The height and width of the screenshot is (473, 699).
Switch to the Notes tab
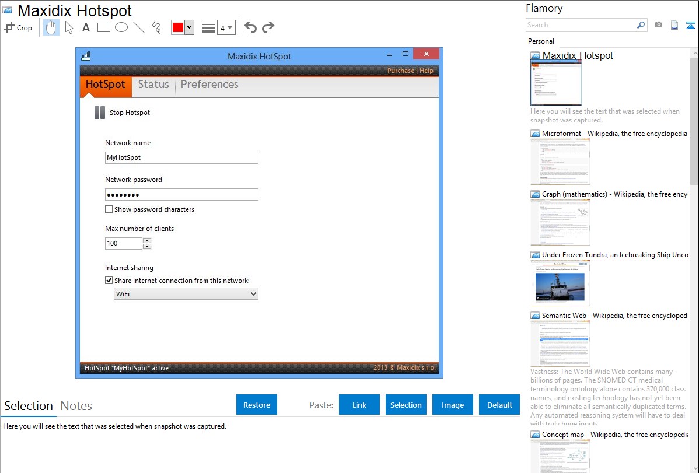coord(76,406)
